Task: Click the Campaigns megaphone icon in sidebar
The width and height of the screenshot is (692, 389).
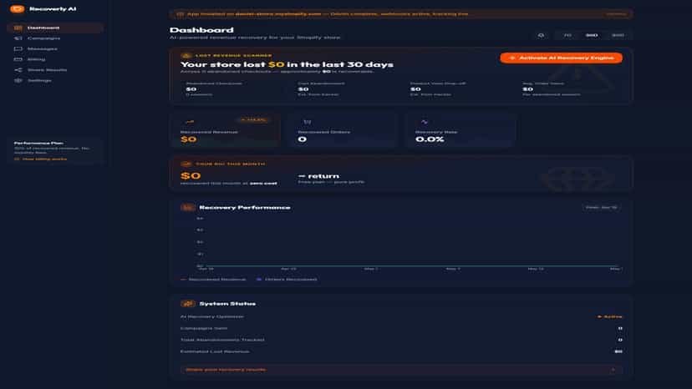Action: [18, 38]
